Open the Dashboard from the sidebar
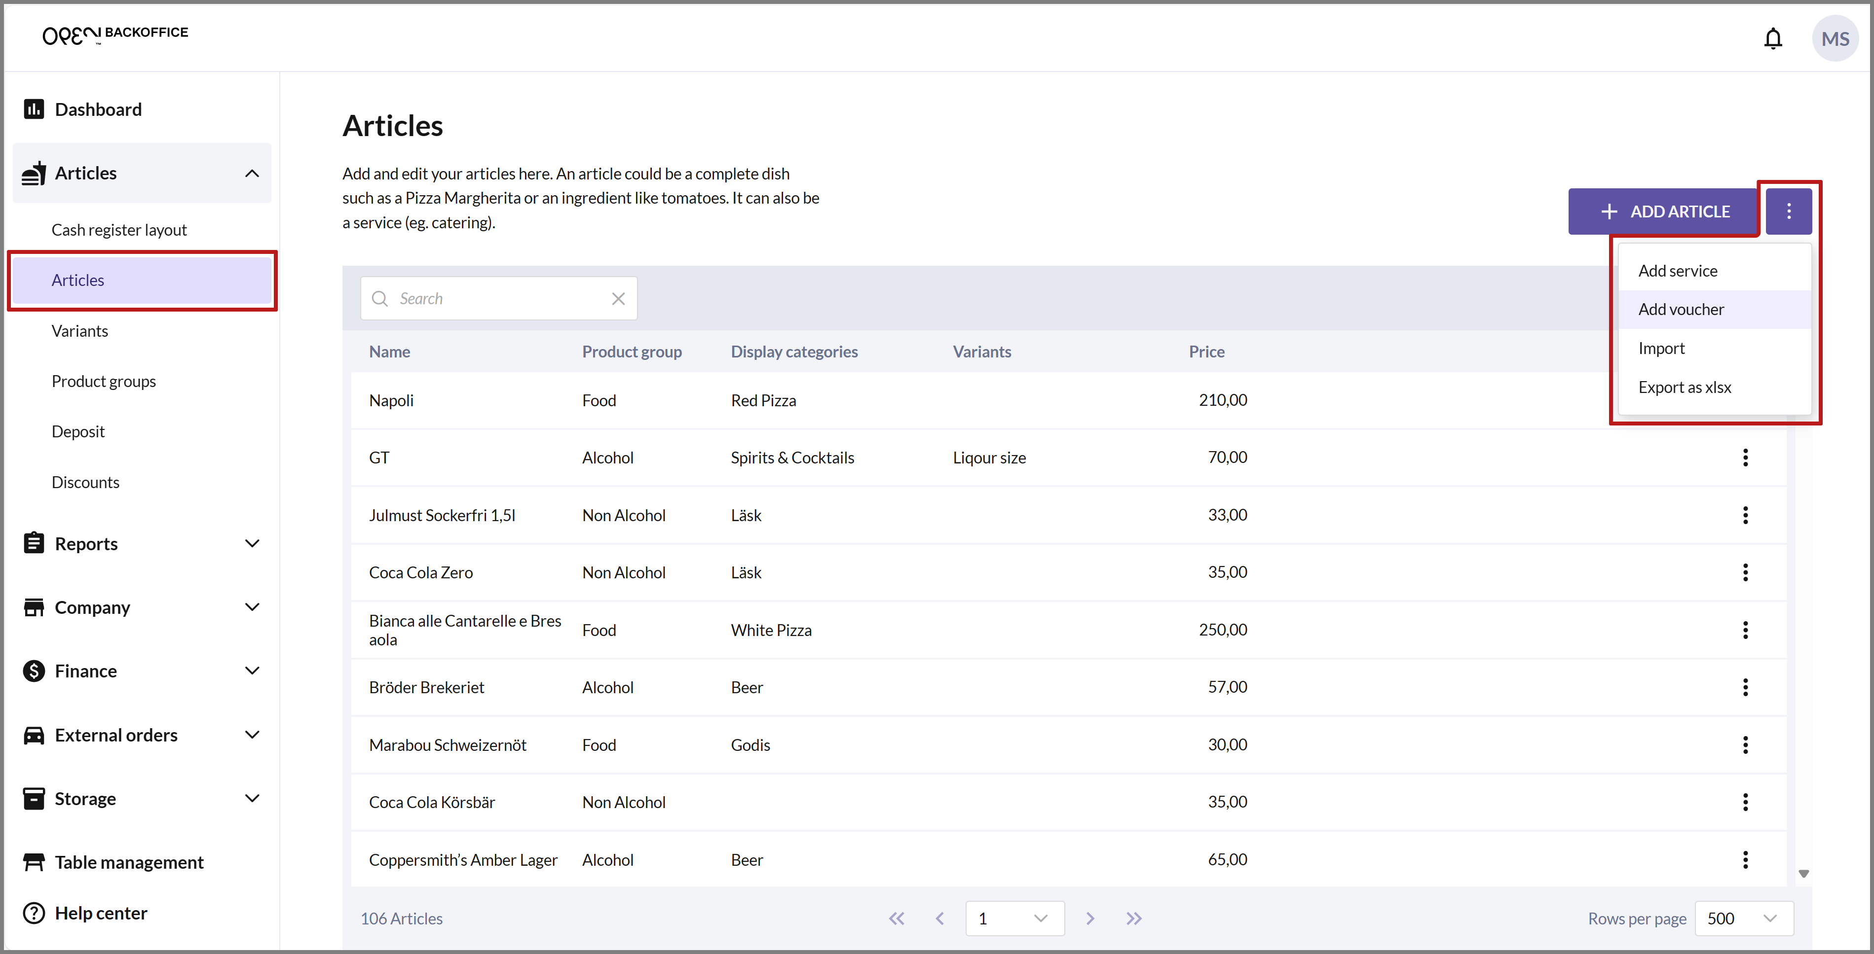1874x954 pixels. pos(98,109)
